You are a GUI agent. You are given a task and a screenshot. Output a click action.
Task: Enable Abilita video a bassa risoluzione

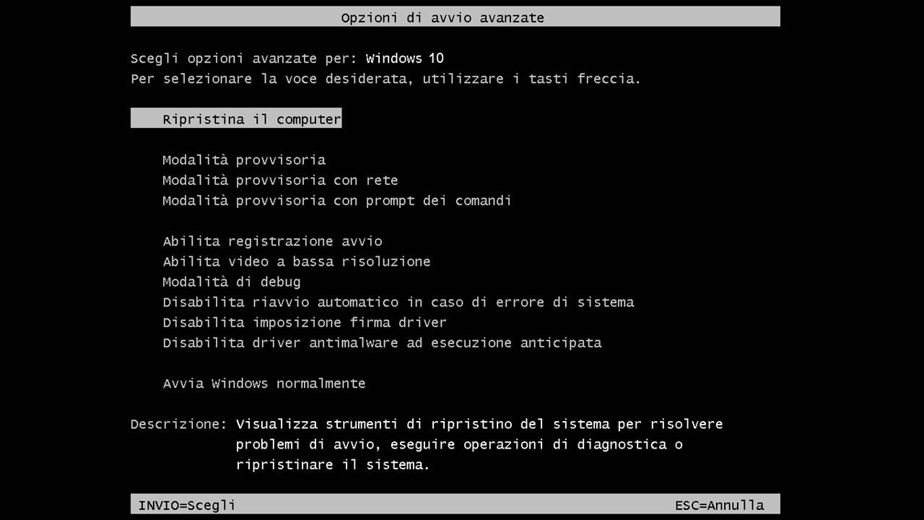coord(296,261)
